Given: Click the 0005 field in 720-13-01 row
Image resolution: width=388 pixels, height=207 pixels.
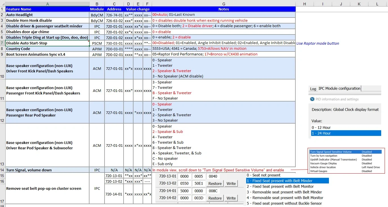Looking at the screenshot, I should (x=199, y=176).
